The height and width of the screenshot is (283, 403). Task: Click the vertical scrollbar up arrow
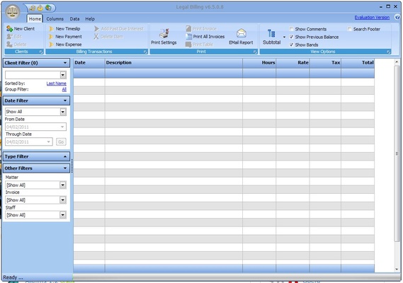(x=397, y=62)
